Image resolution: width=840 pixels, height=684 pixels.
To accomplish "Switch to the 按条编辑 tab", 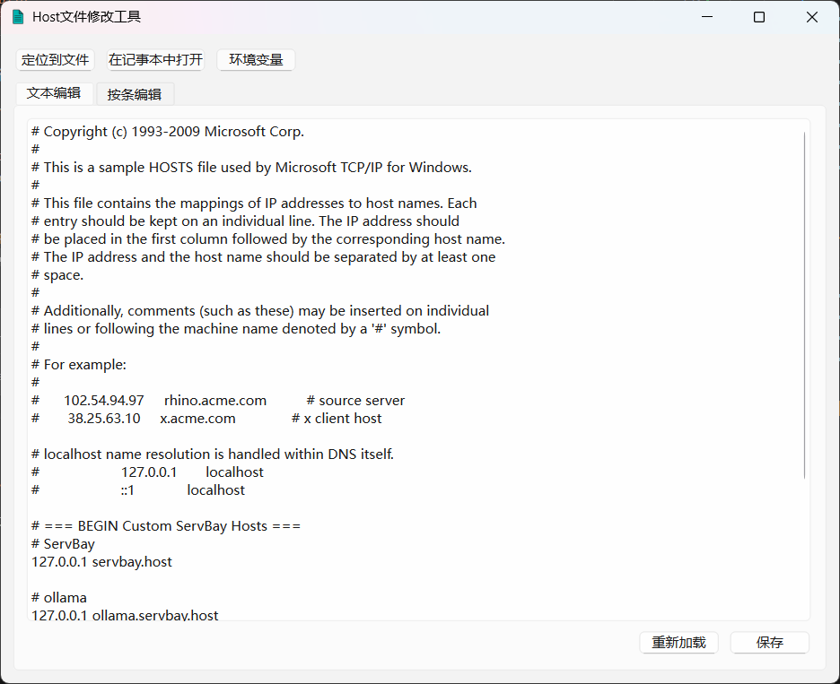I will 135,92.
